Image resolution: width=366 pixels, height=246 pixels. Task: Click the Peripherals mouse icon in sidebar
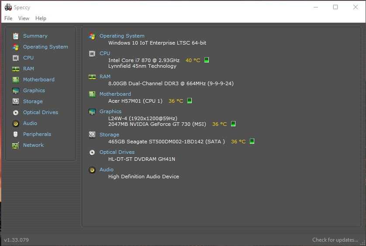[x=16, y=134]
